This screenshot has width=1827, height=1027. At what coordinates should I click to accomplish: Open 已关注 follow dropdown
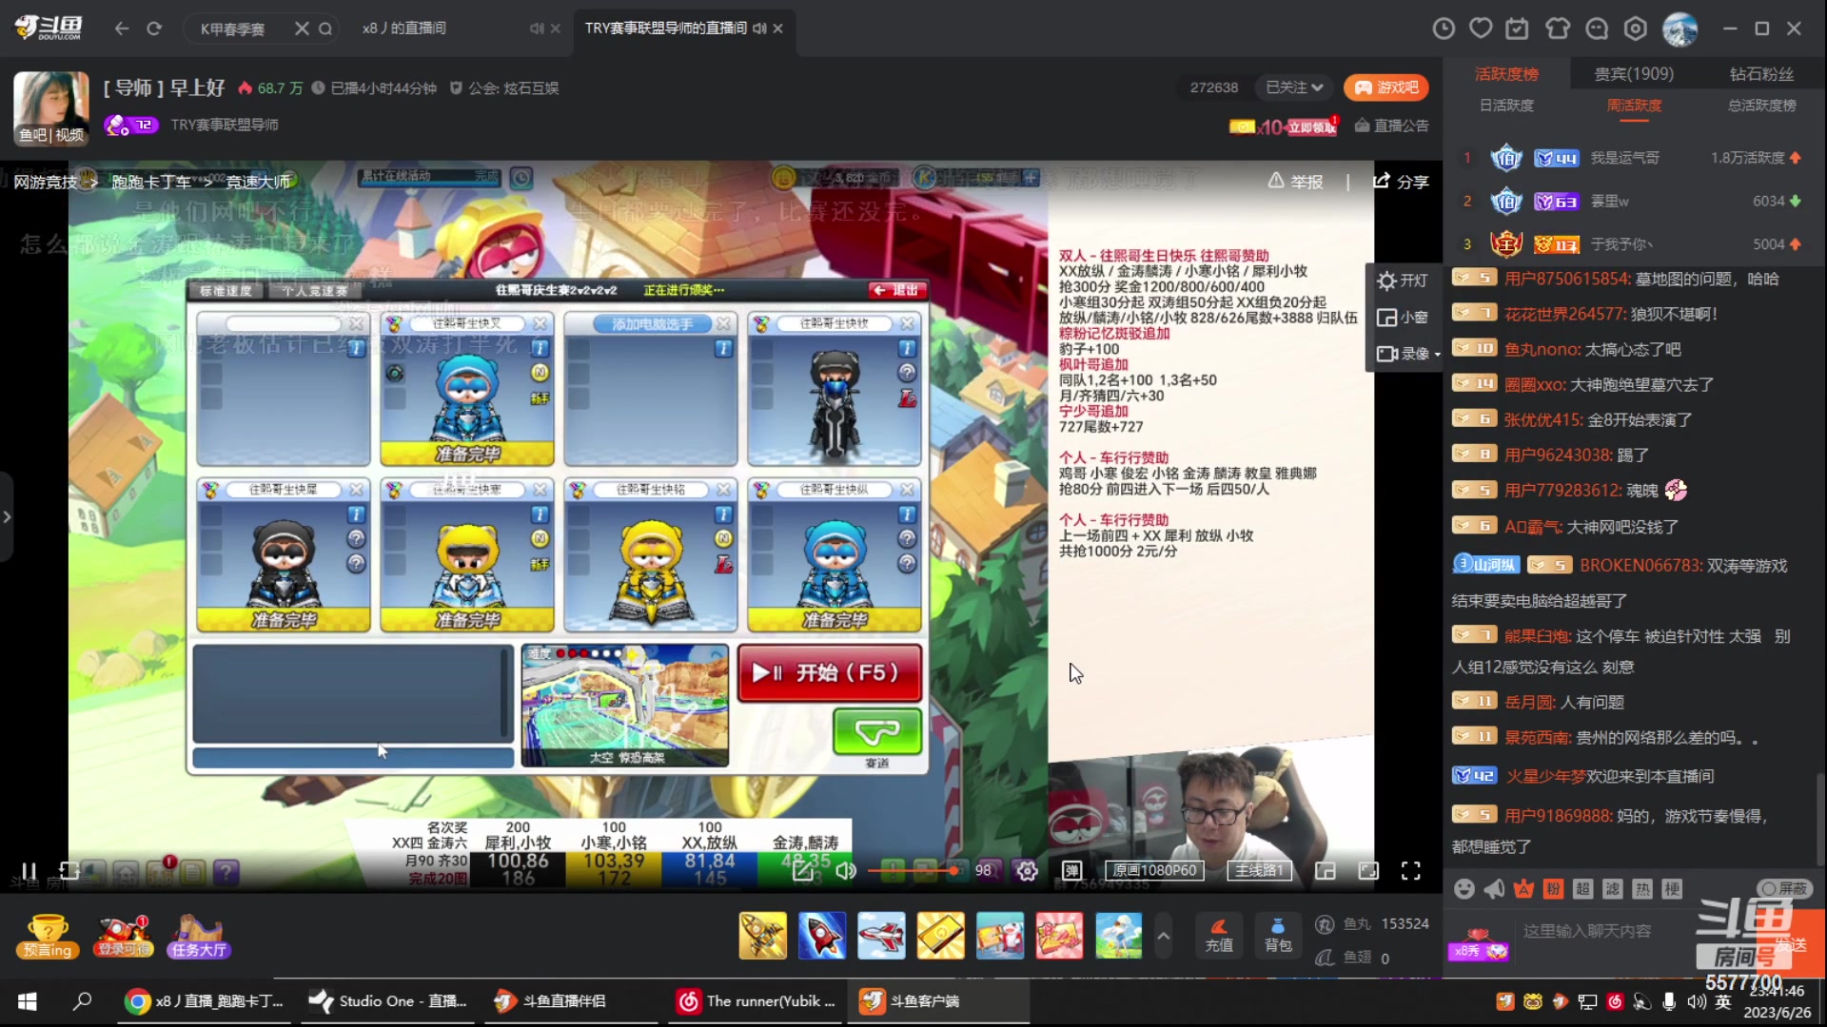click(x=1294, y=87)
